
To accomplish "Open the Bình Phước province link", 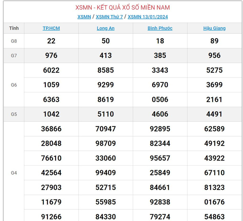I will pyautogui.click(x=160, y=28).
